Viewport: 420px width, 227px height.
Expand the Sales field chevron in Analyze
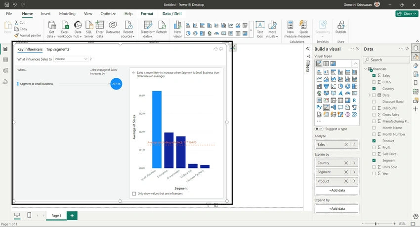click(354, 144)
